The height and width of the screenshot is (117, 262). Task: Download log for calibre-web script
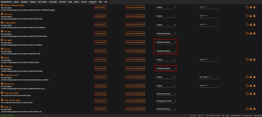point(251,16)
